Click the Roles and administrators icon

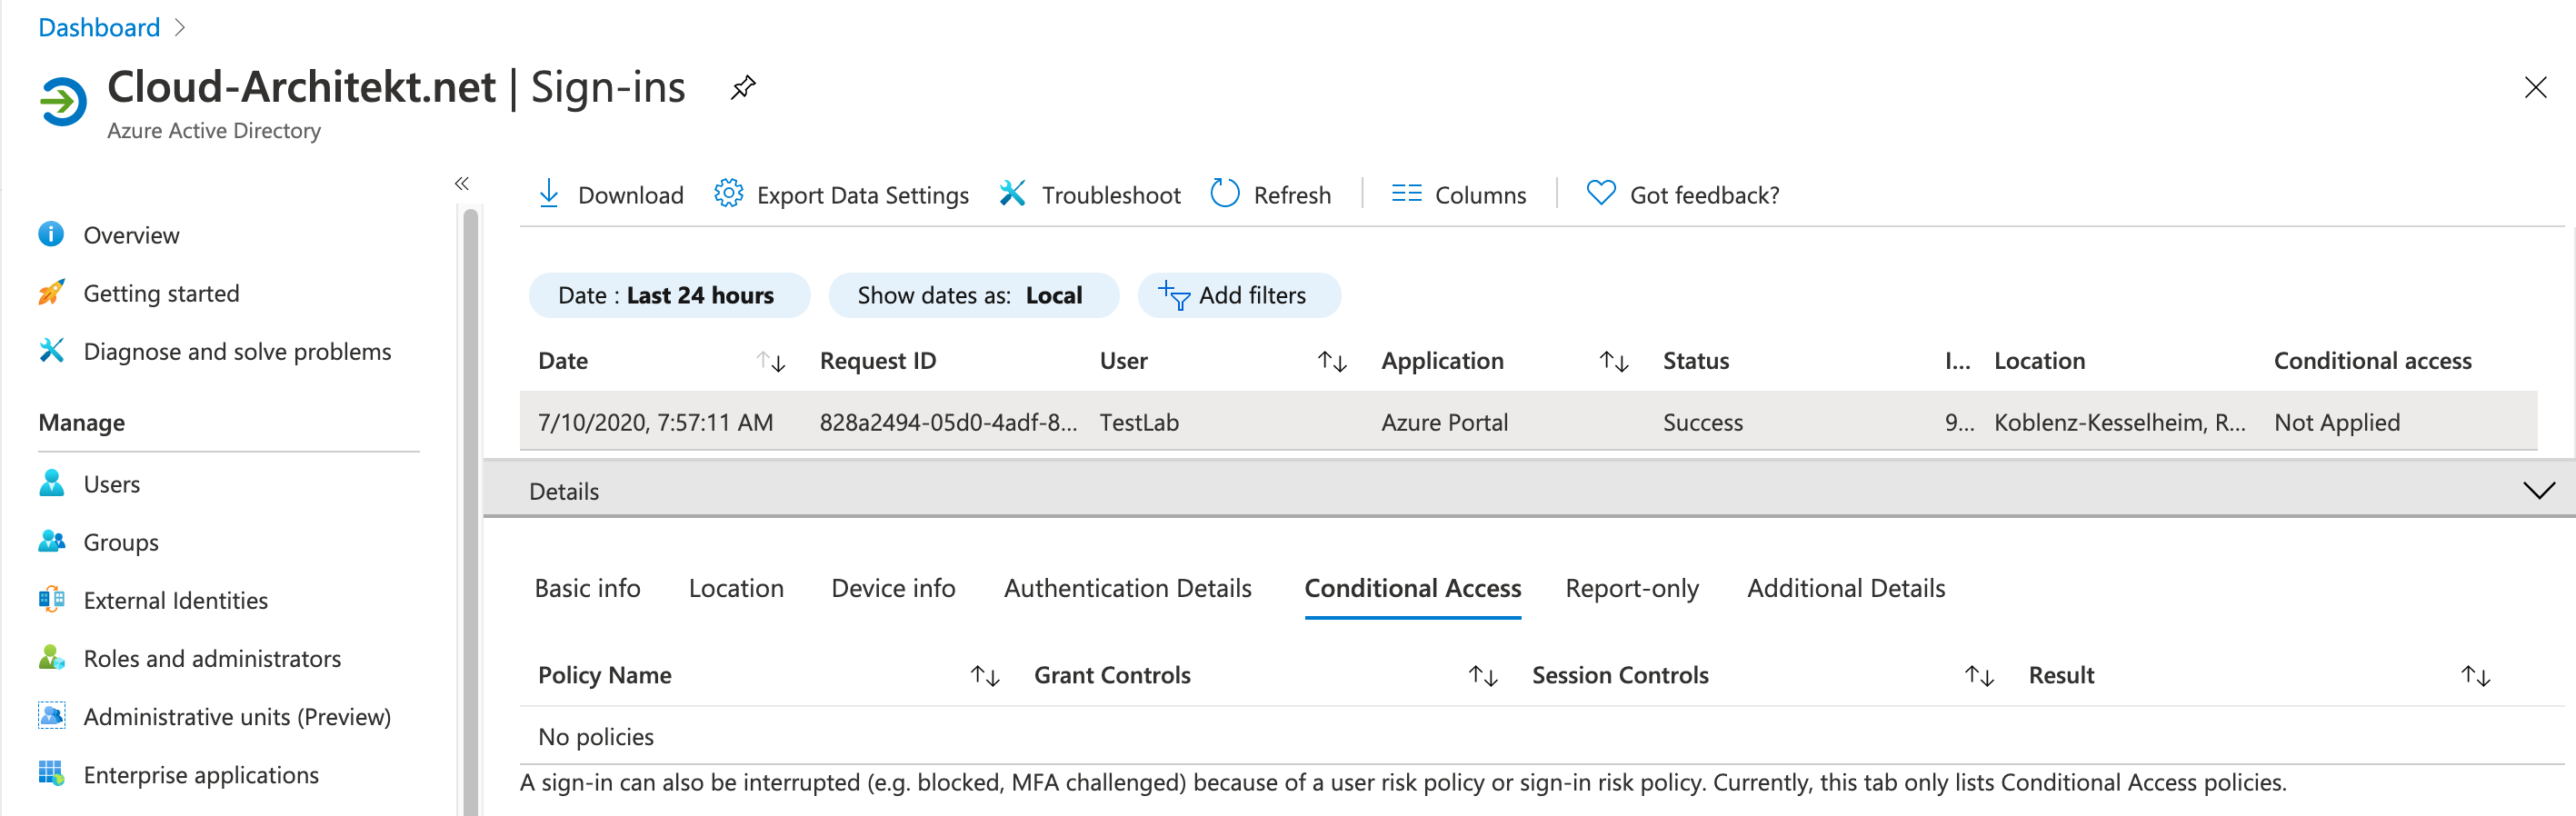(51, 657)
